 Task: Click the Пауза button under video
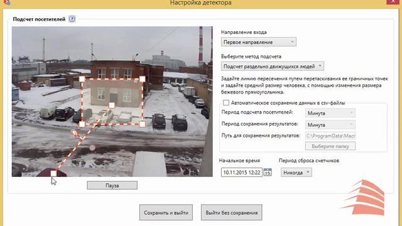coord(112,185)
